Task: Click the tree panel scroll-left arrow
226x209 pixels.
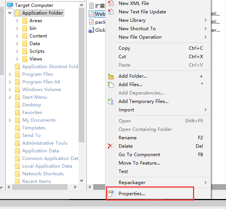Action: coord(9,187)
